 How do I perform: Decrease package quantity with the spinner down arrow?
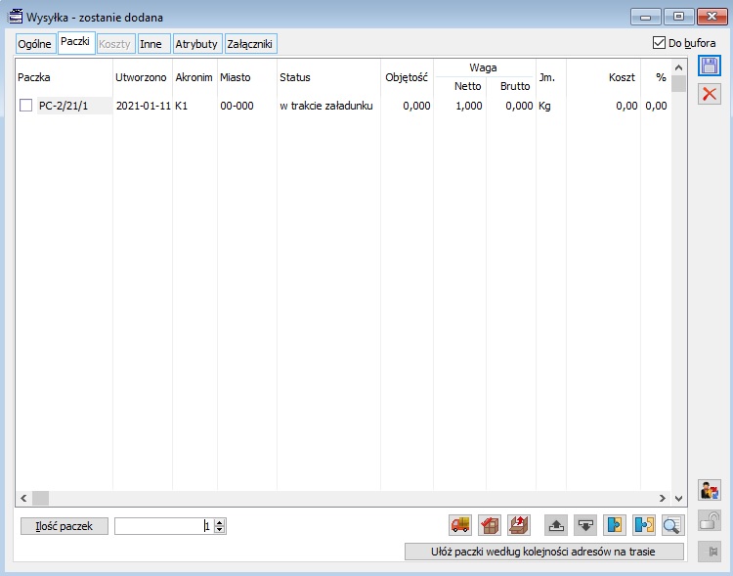(x=220, y=530)
